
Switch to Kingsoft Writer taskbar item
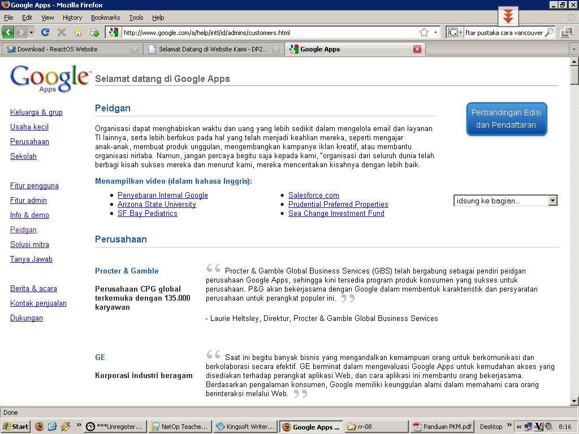(245, 427)
